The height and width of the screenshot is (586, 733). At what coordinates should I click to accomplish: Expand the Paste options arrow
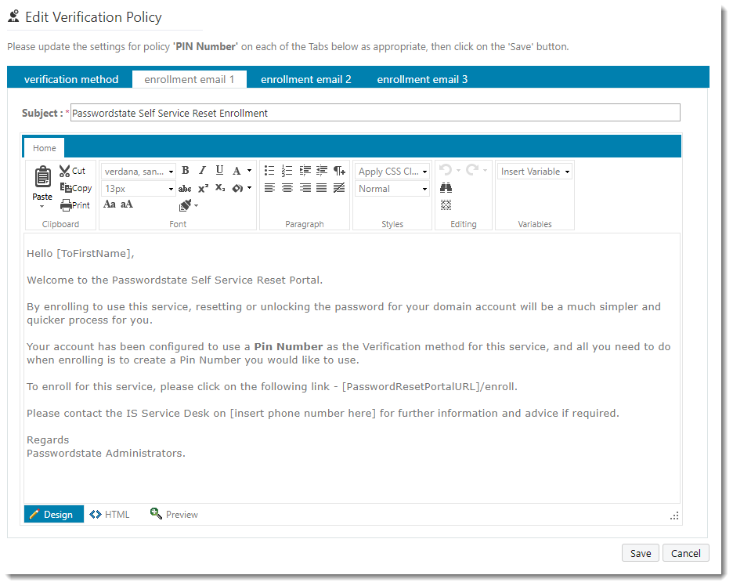[x=42, y=206]
